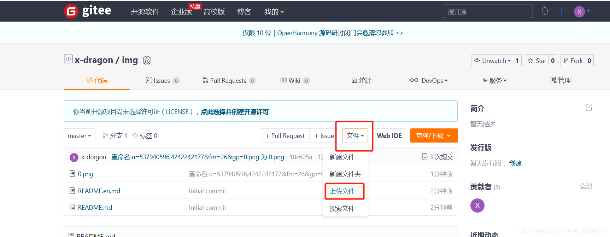Click the file icon beside README.en.md
Image resolution: width=610 pixels, height=237 pixels.
pyautogui.click(x=72, y=191)
